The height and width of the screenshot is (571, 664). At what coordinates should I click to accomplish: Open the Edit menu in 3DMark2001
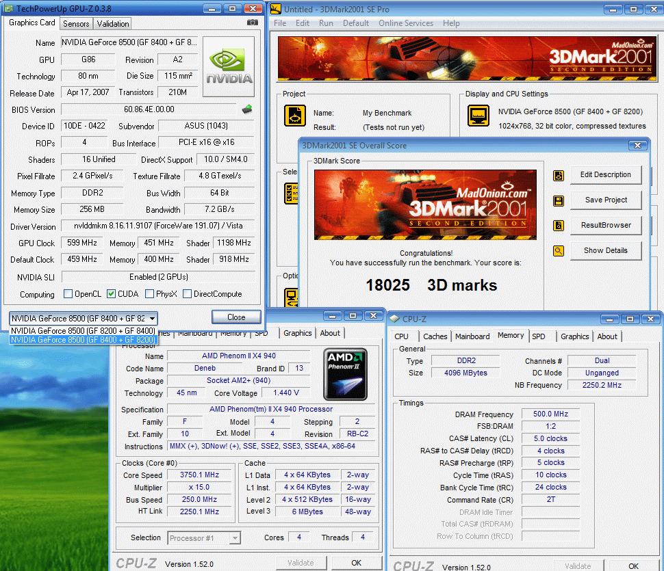[303, 23]
